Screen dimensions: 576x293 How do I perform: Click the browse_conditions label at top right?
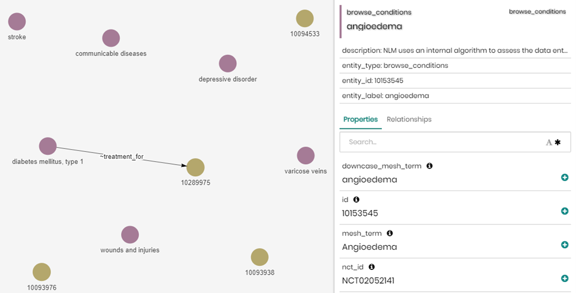[537, 12]
